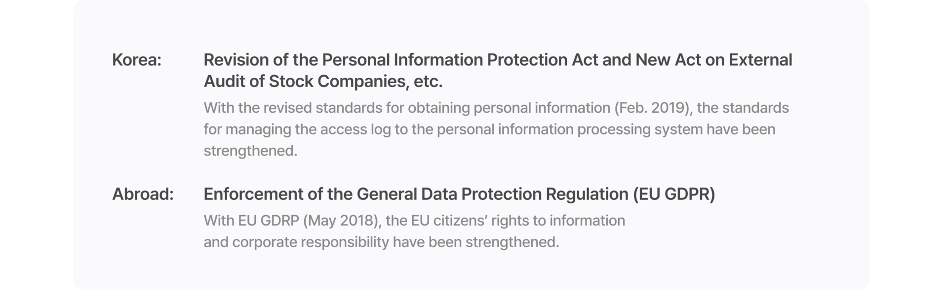Screen dimensions: 948x290
Task: Select the heading line starting "Revision of the Personal"
Action: (498, 60)
